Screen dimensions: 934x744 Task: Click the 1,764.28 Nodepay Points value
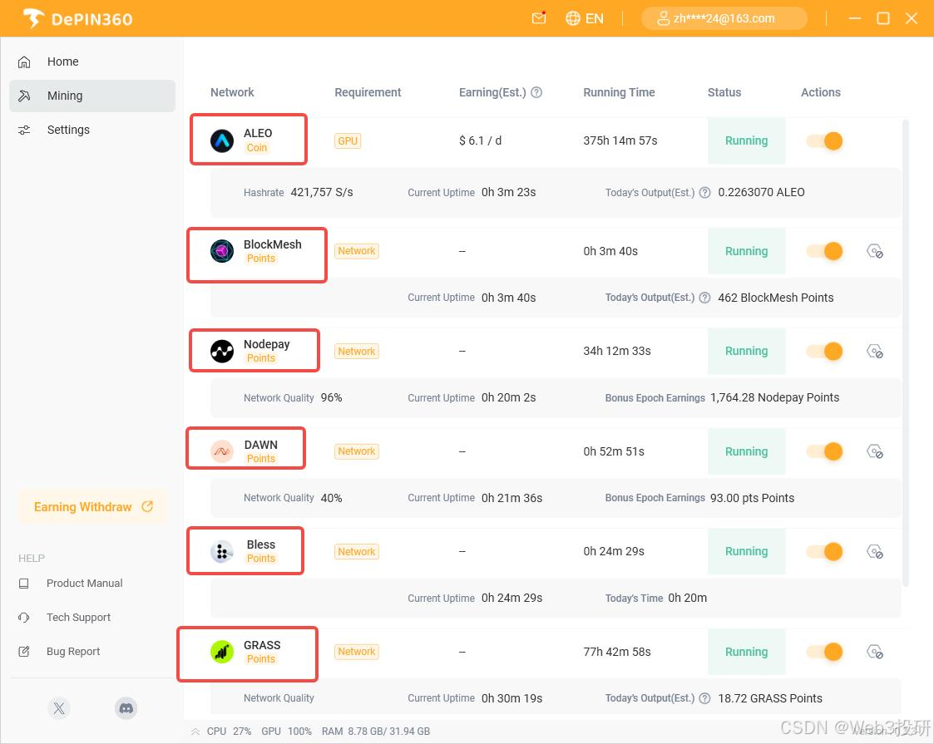[x=774, y=397]
